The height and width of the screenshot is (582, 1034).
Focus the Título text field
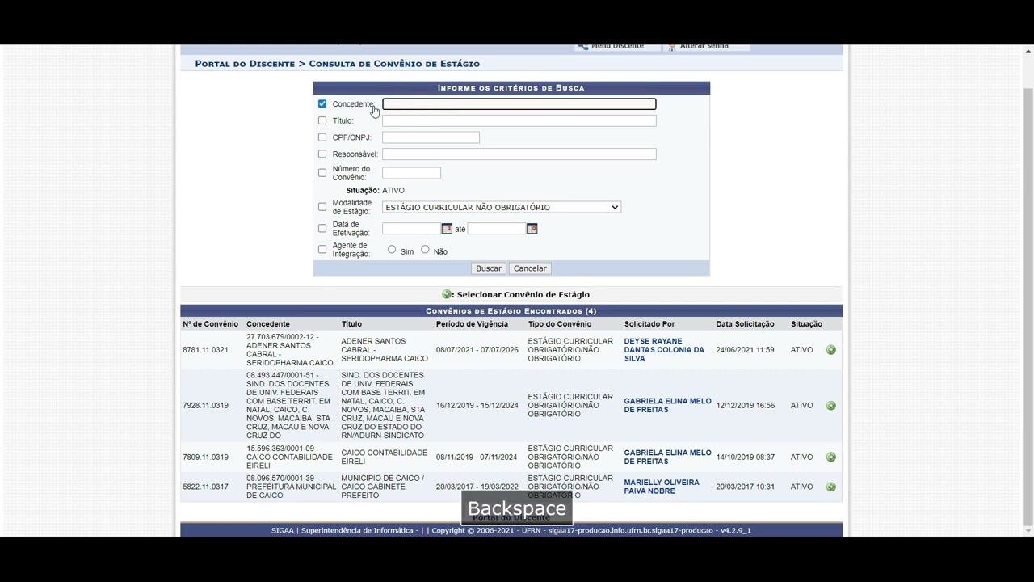pos(519,120)
